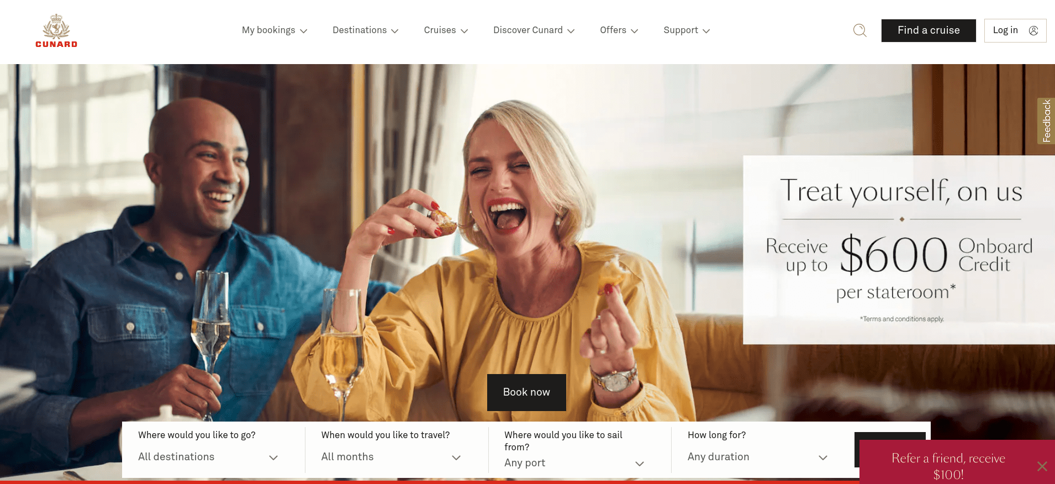
Task: Open the Support menu
Action: [687, 30]
